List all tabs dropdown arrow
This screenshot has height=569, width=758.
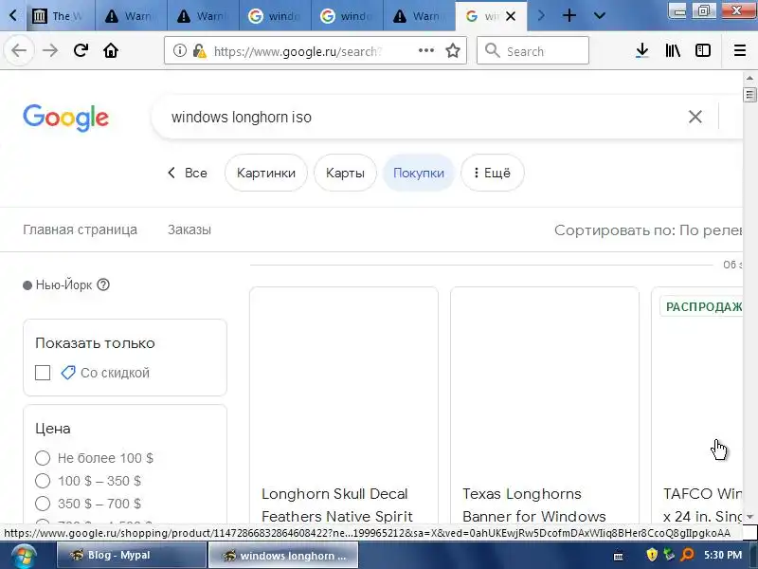point(600,16)
